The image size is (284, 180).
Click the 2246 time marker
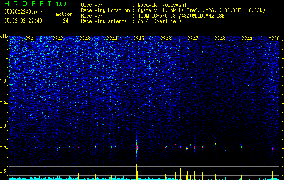pyautogui.click(x=166, y=38)
